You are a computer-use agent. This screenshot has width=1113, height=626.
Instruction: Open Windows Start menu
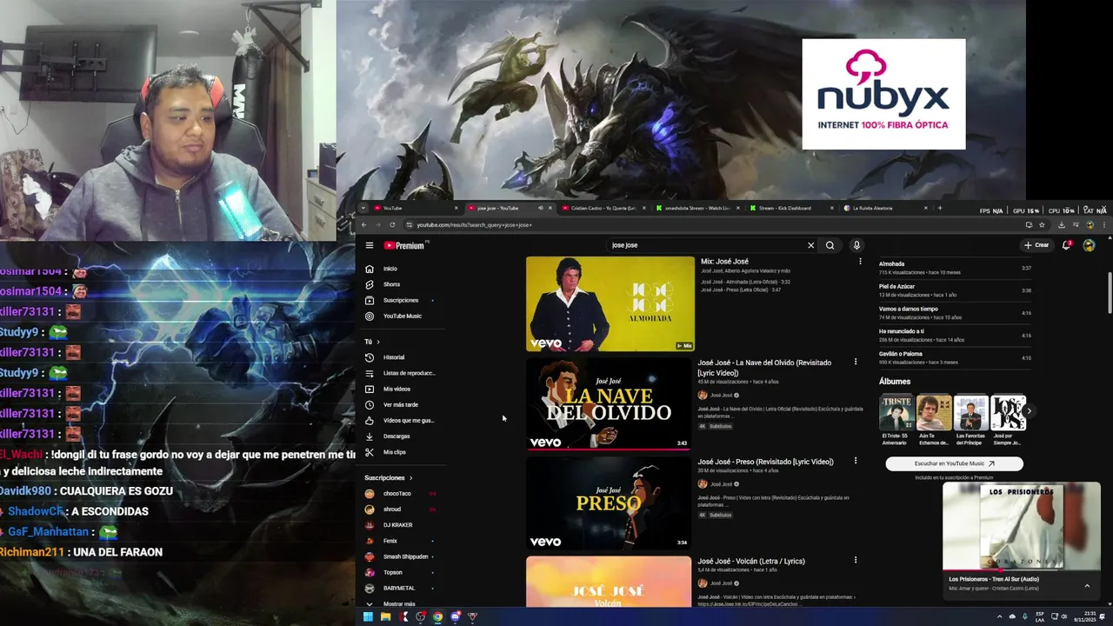tap(368, 616)
